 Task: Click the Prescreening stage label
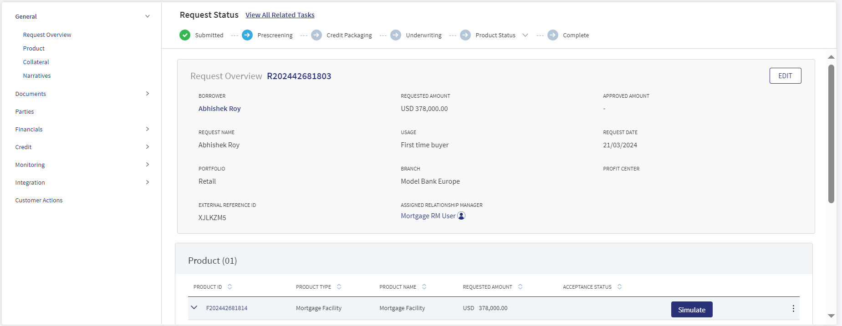coord(275,35)
